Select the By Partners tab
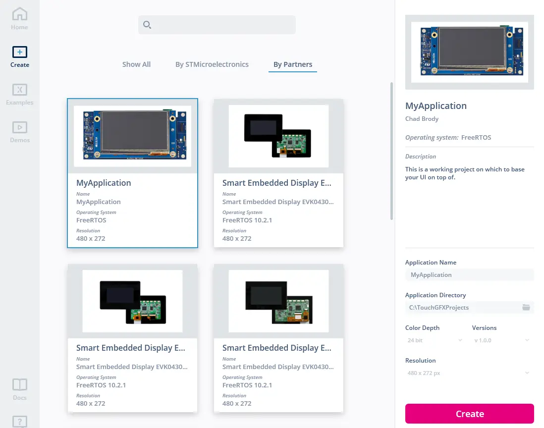544x428 pixels. point(293,64)
